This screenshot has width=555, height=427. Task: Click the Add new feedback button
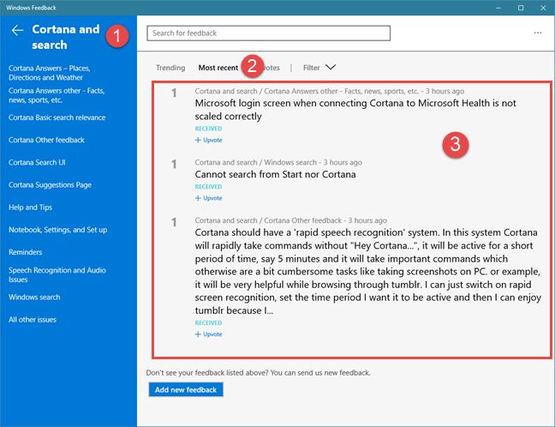pos(186,390)
